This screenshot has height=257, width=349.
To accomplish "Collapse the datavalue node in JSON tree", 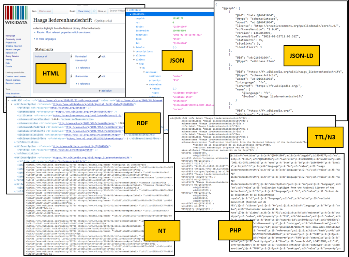I will 147,84.
